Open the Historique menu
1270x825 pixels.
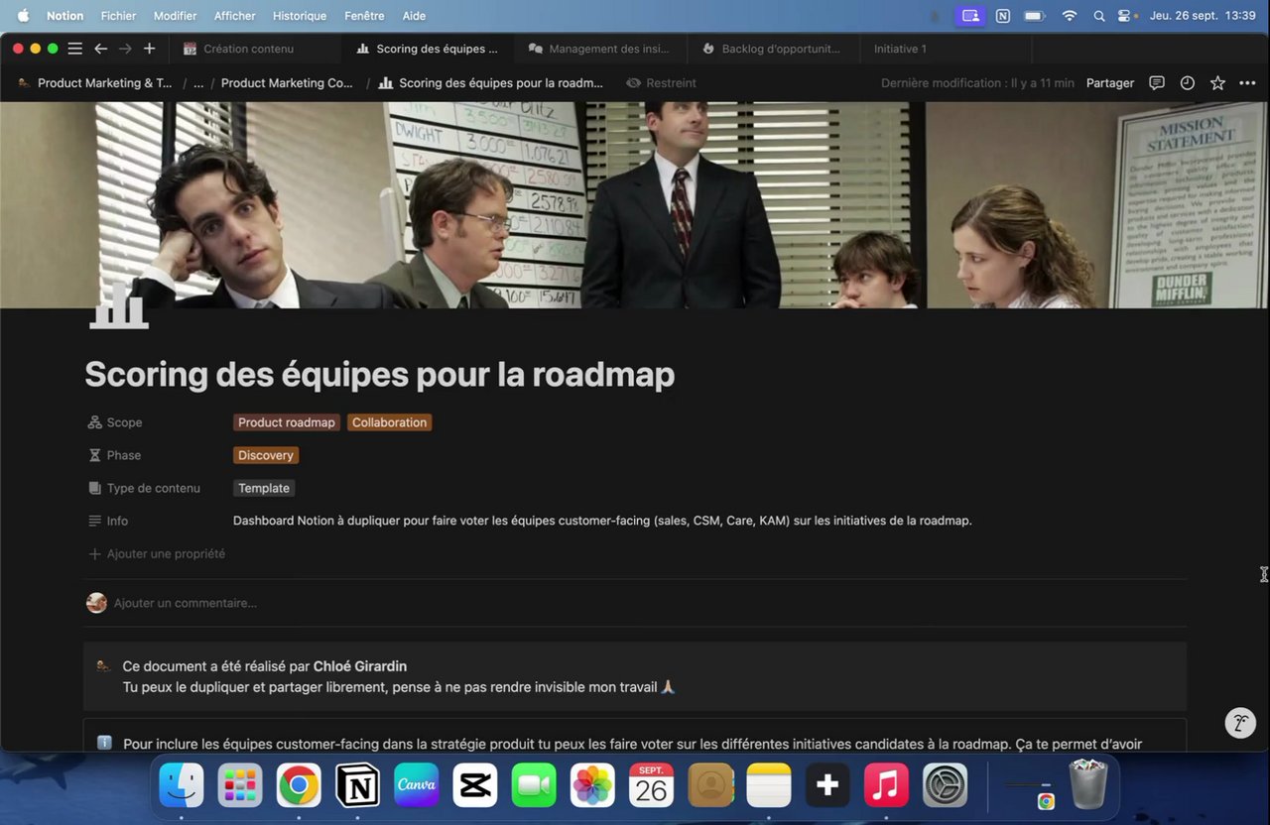point(300,16)
